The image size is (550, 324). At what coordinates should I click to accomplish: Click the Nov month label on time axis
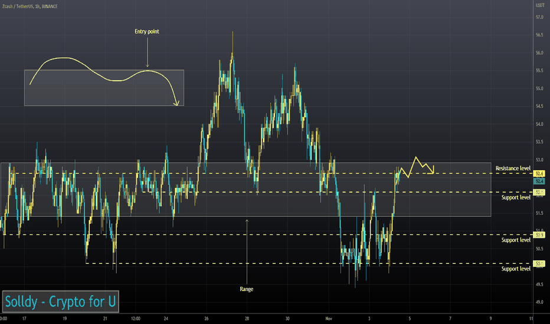coord(328,319)
